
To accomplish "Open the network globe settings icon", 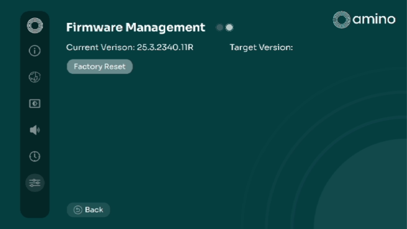I will pyautogui.click(x=35, y=77).
